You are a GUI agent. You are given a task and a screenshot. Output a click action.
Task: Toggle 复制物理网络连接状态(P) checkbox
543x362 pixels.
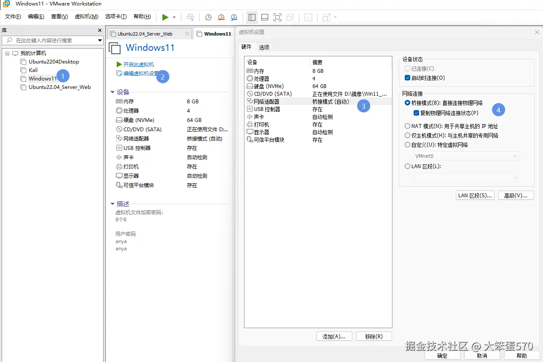(x=417, y=113)
